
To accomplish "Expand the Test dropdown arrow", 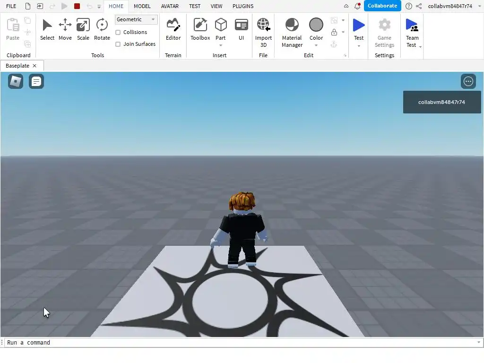I will click(359, 46).
